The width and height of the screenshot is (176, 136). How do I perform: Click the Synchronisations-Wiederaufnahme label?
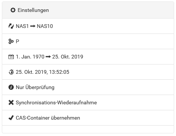click(56, 102)
